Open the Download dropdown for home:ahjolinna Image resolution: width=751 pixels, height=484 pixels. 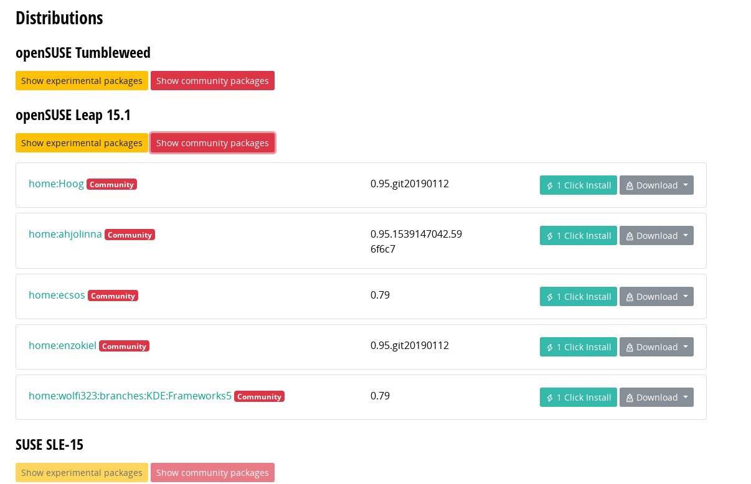(x=656, y=235)
